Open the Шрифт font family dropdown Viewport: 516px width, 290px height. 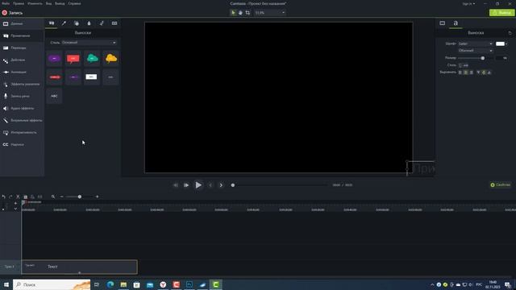475,43
